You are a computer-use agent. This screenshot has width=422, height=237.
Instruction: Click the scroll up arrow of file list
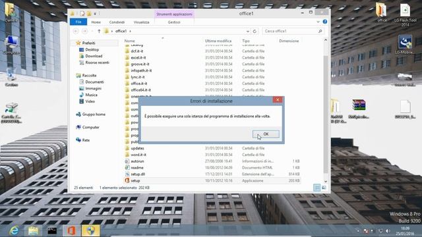pyautogui.click(x=326, y=40)
